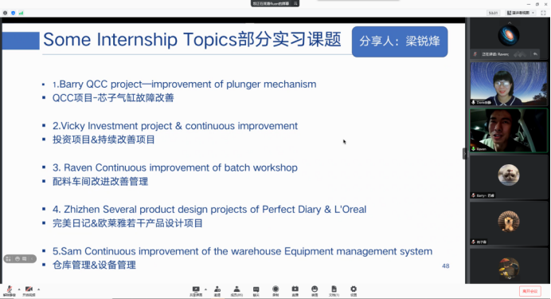
Task: Open the invite participants icon
Action: point(217,291)
